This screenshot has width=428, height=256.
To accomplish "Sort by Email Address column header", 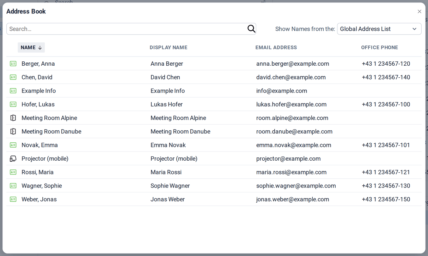I will [276, 48].
